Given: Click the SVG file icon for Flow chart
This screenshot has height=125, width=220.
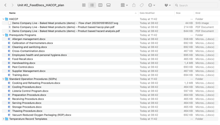Looking at the screenshot, I should pyautogui.click(x=10, y=23).
